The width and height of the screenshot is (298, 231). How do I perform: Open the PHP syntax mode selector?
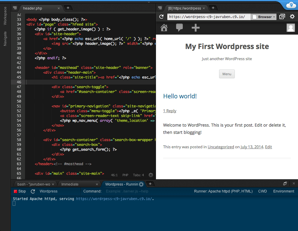tap(125, 175)
